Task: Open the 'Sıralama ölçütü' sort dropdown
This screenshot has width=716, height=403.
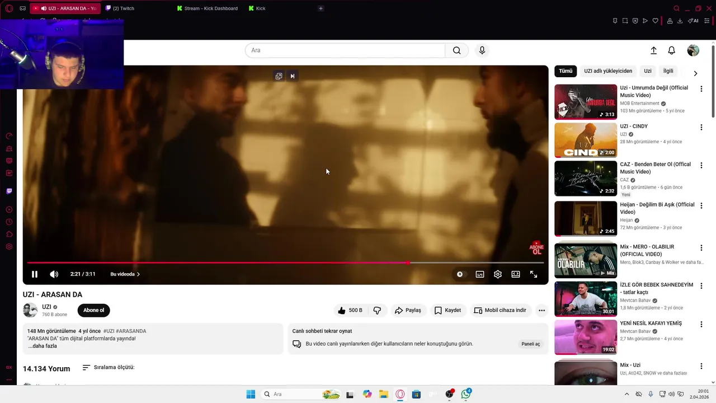Action: point(109,368)
